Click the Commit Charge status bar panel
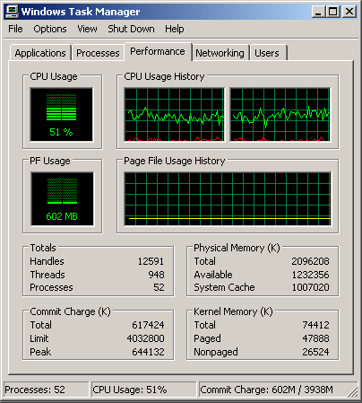 point(278,390)
